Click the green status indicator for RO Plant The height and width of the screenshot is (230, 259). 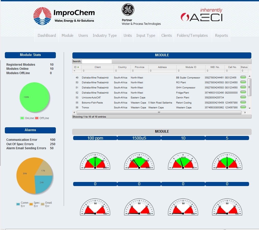click(x=243, y=82)
